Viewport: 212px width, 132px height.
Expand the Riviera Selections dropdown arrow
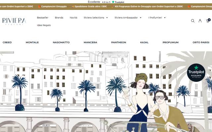(x=107, y=17)
